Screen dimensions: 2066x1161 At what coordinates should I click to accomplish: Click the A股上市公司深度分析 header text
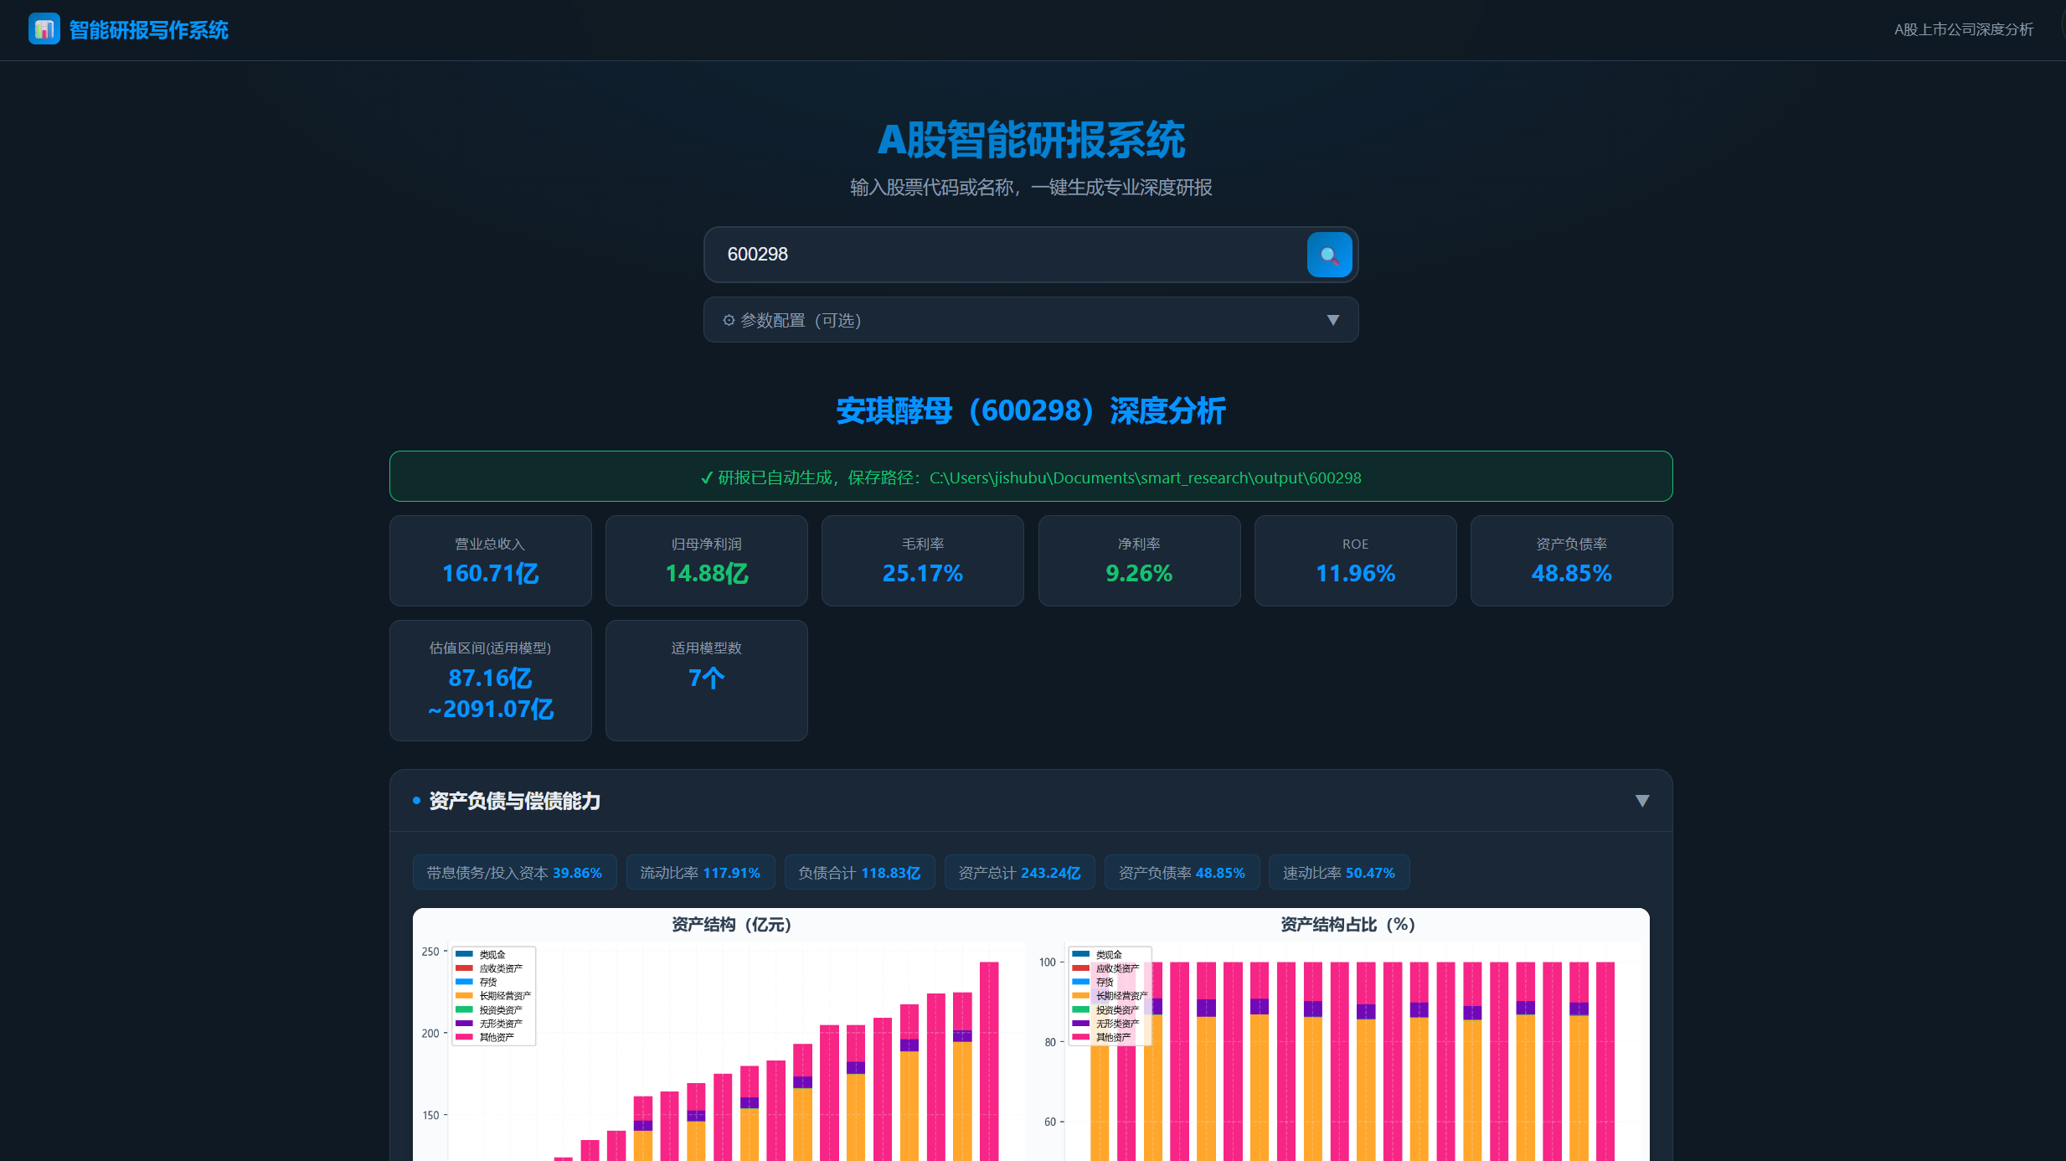(x=1963, y=30)
